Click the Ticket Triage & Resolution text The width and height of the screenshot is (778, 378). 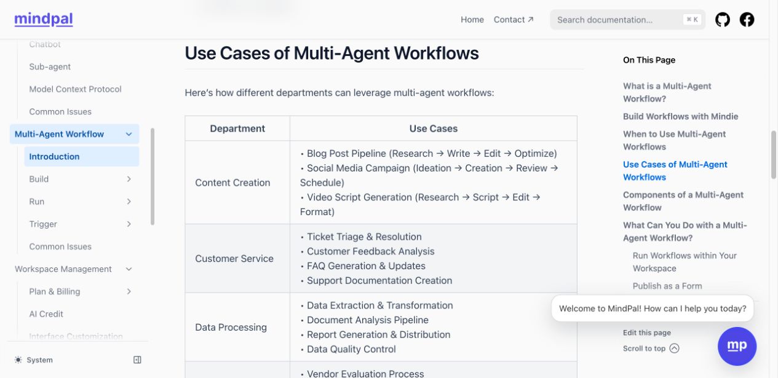pos(364,237)
